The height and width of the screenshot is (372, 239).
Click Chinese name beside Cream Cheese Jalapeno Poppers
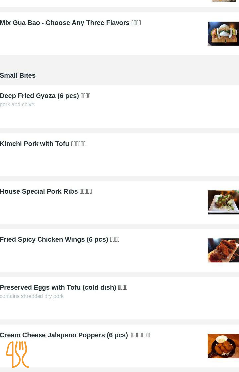coord(141,335)
